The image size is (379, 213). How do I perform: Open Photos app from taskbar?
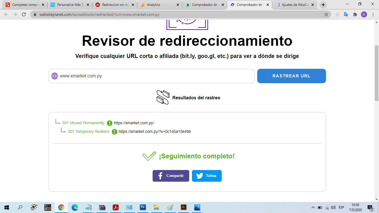coord(197,207)
